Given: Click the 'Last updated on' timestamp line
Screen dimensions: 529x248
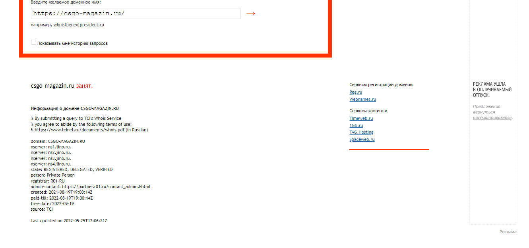Looking at the screenshot, I should pos(69,221).
